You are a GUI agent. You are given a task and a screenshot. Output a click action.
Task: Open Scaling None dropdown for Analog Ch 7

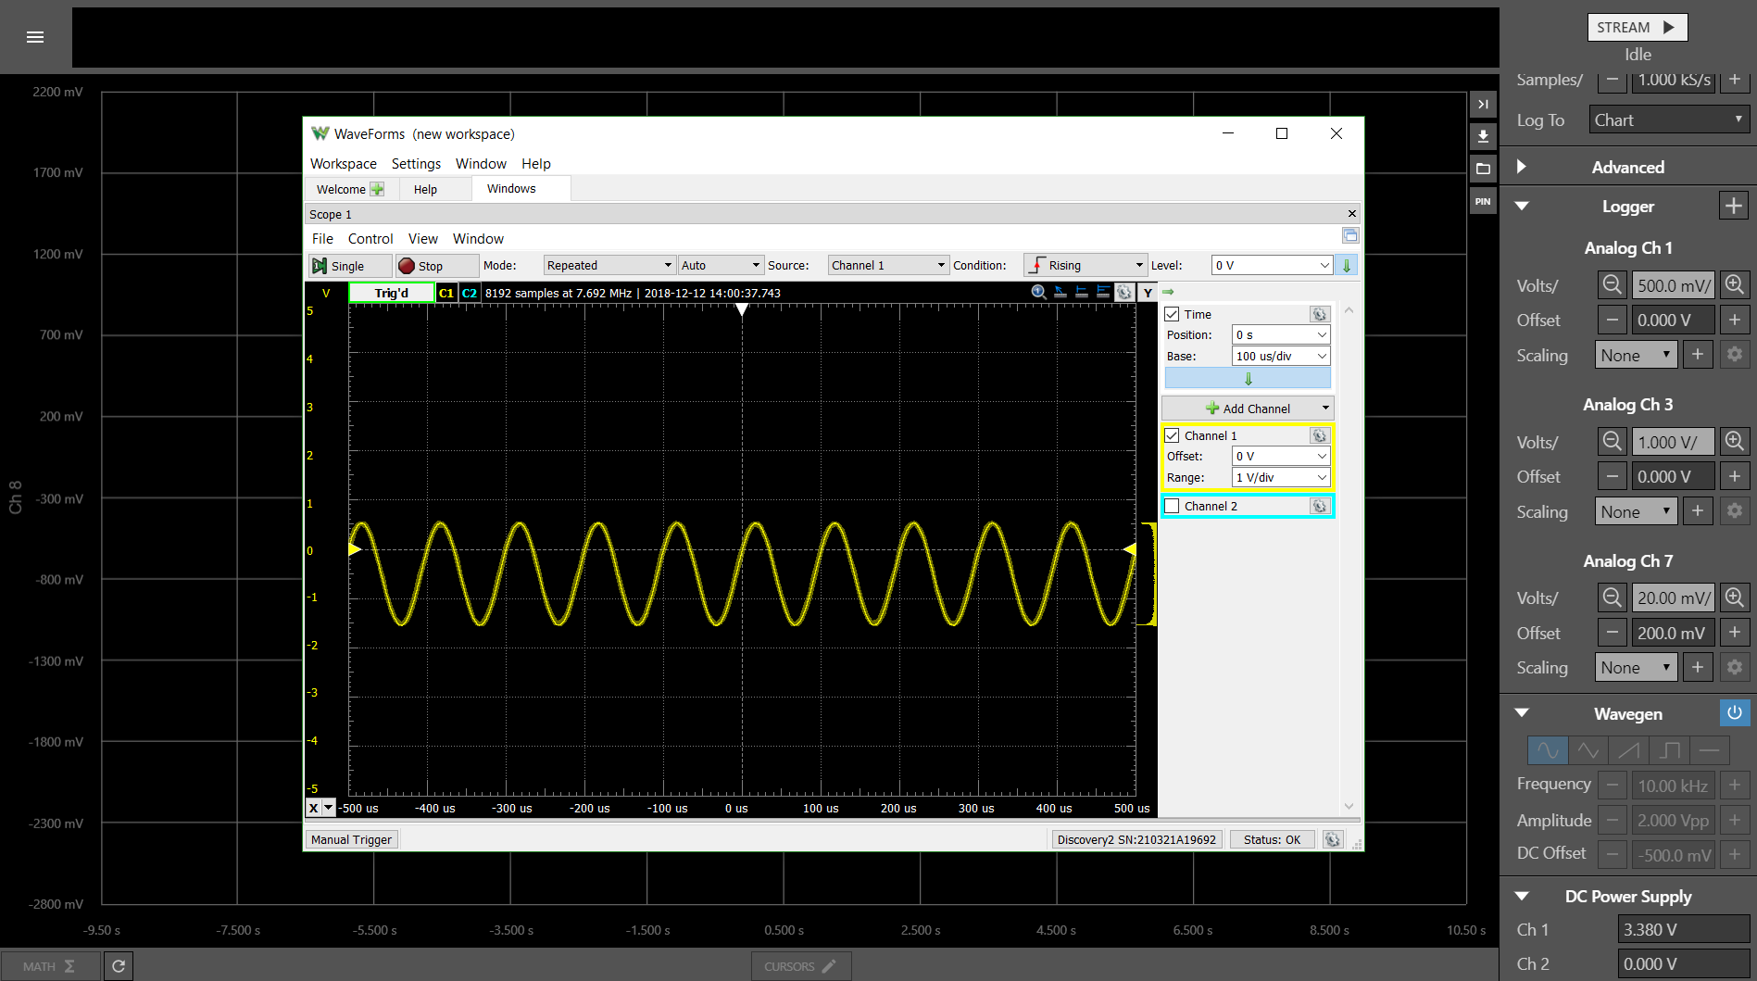(x=1636, y=668)
